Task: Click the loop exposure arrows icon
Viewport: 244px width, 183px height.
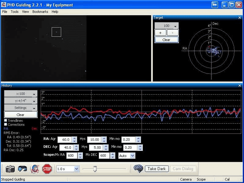Action: click(22, 169)
